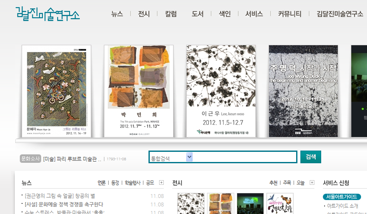The image size is (367, 214).
Task: Select the 주목 exhibition tab
Action: 287,183
